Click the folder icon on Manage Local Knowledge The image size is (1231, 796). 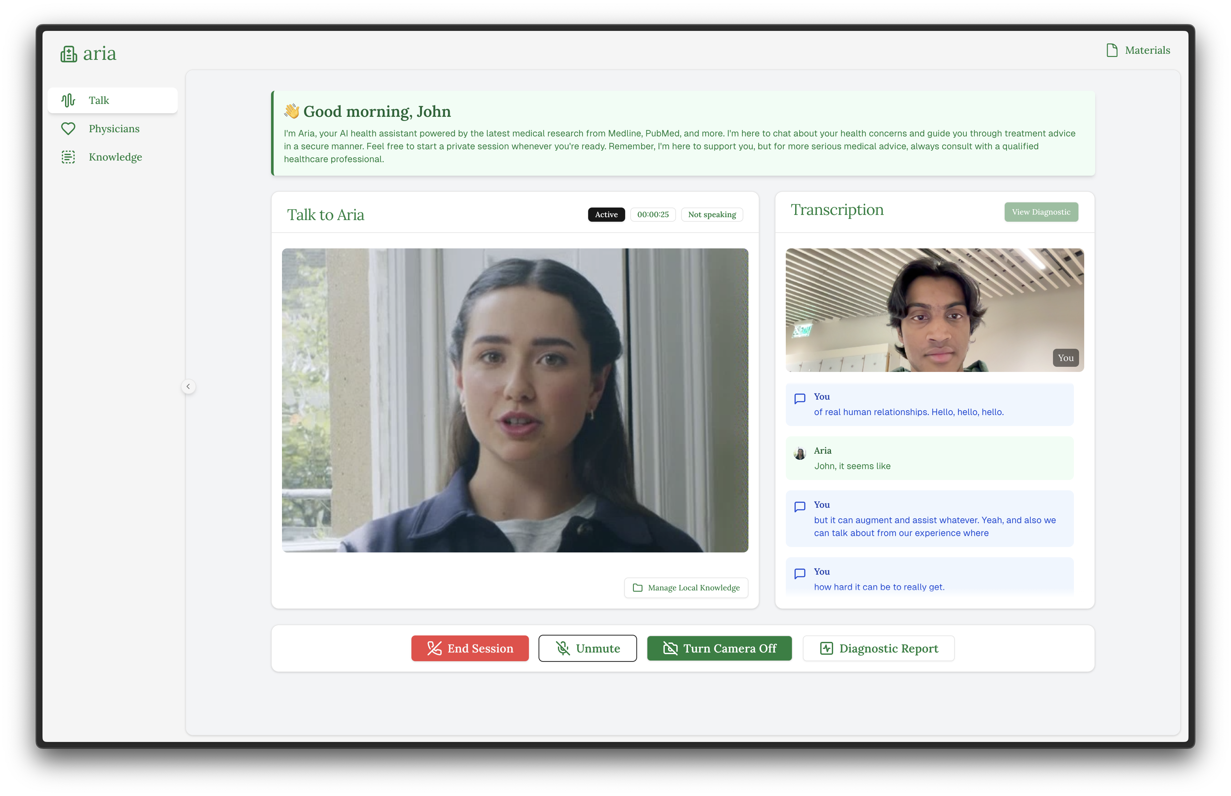(637, 588)
